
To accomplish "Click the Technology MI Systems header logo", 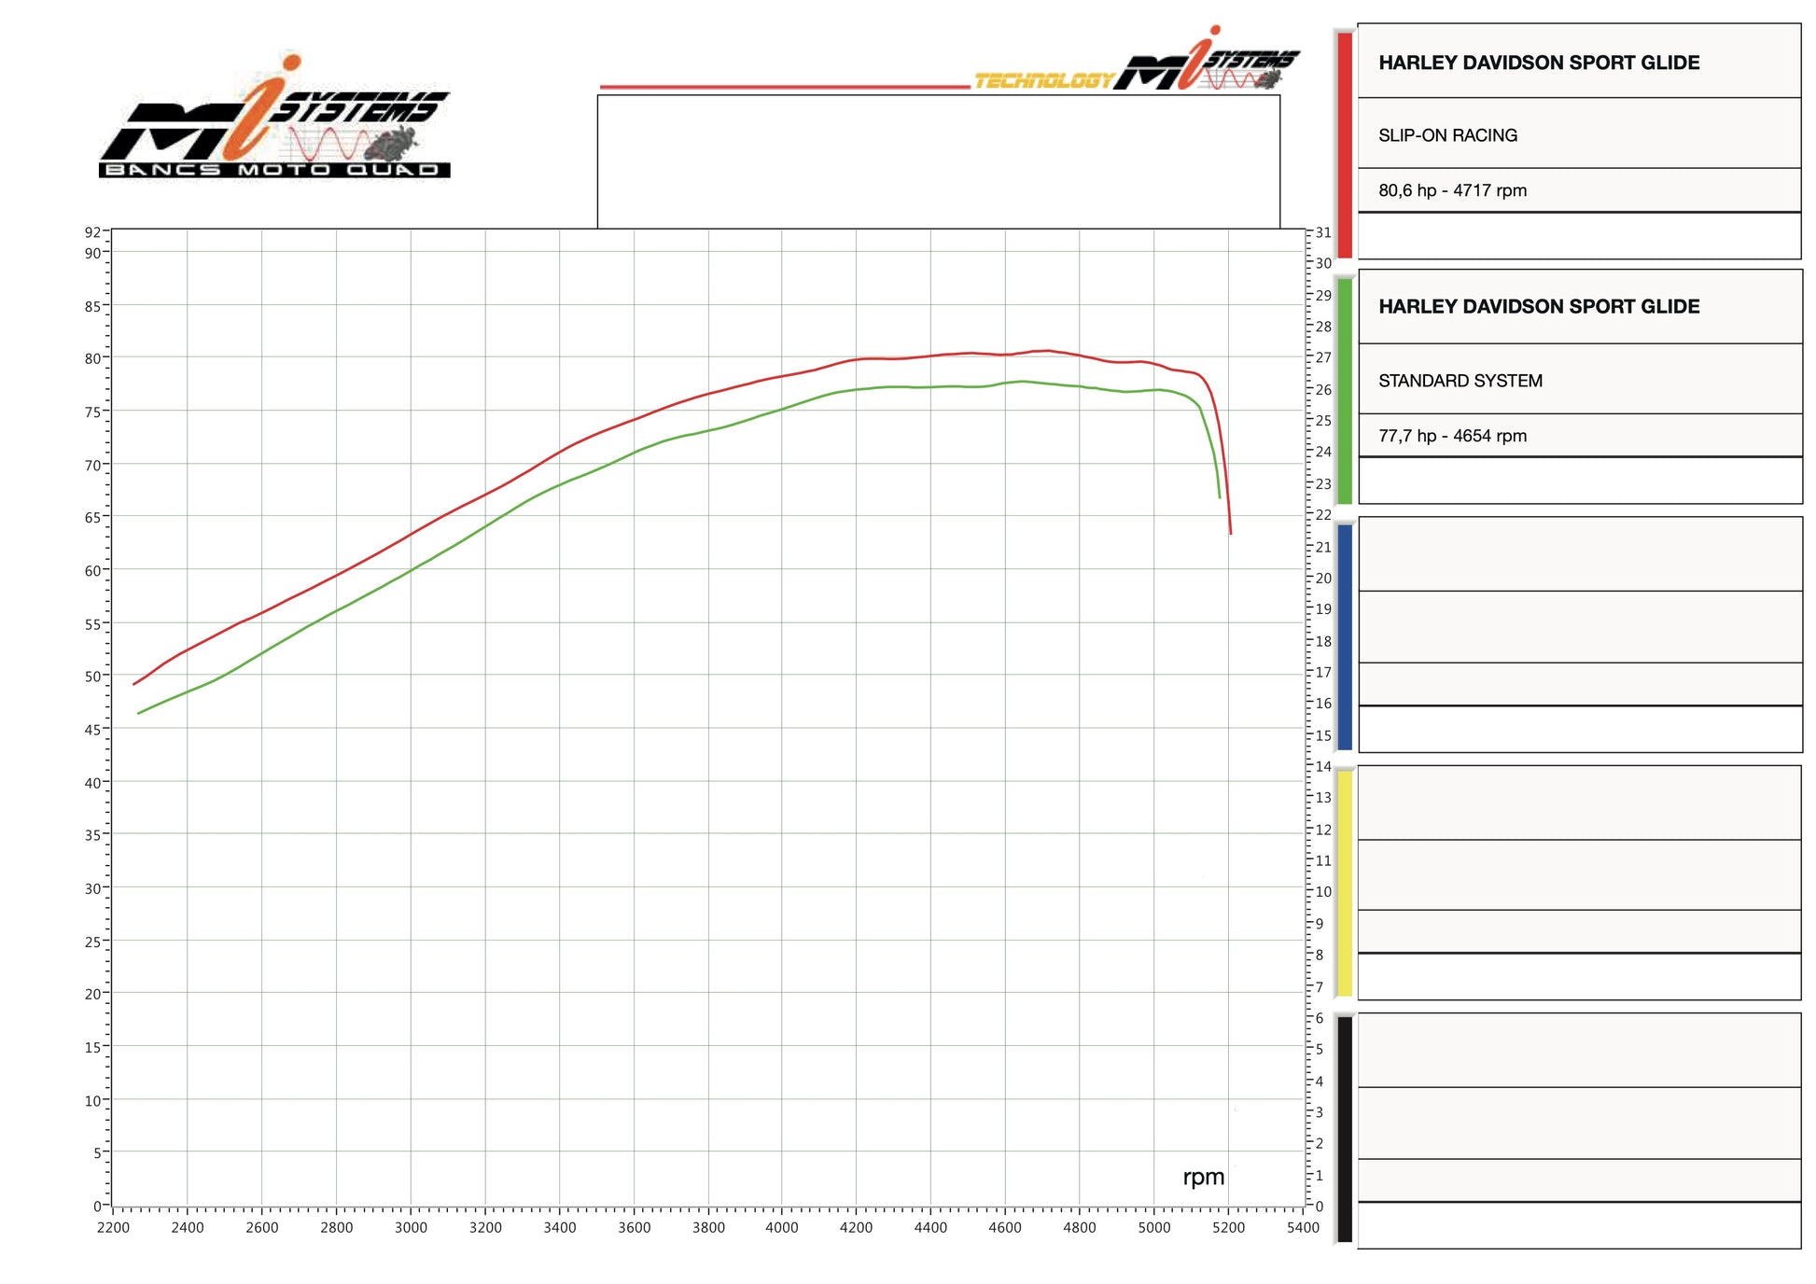I will [x=1137, y=61].
